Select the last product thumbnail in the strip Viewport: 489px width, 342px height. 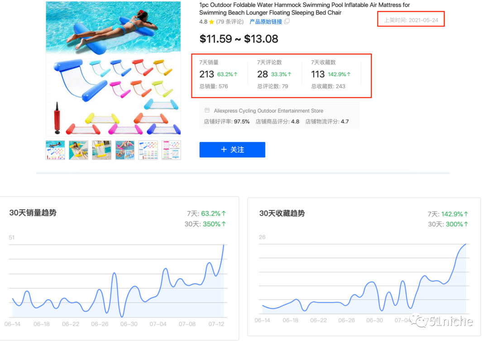[x=171, y=150]
